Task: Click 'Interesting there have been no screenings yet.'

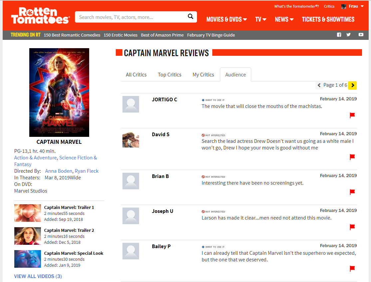Action: tap(253, 183)
